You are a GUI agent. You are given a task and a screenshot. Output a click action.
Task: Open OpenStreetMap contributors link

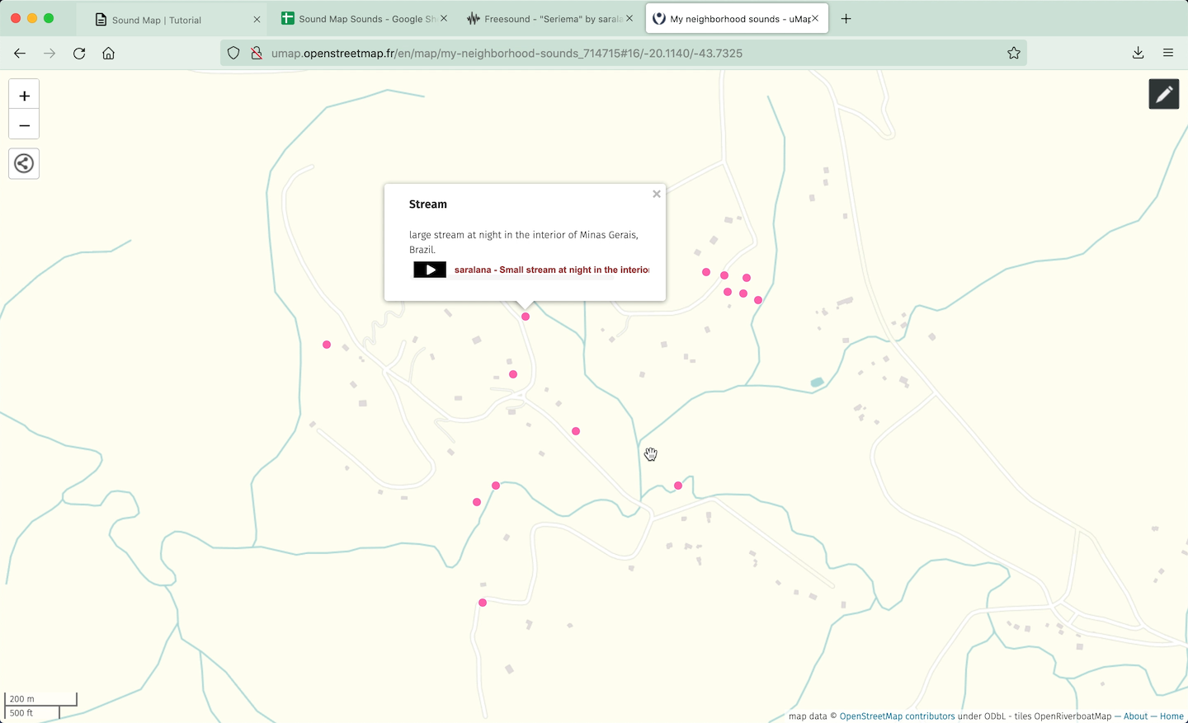click(897, 716)
